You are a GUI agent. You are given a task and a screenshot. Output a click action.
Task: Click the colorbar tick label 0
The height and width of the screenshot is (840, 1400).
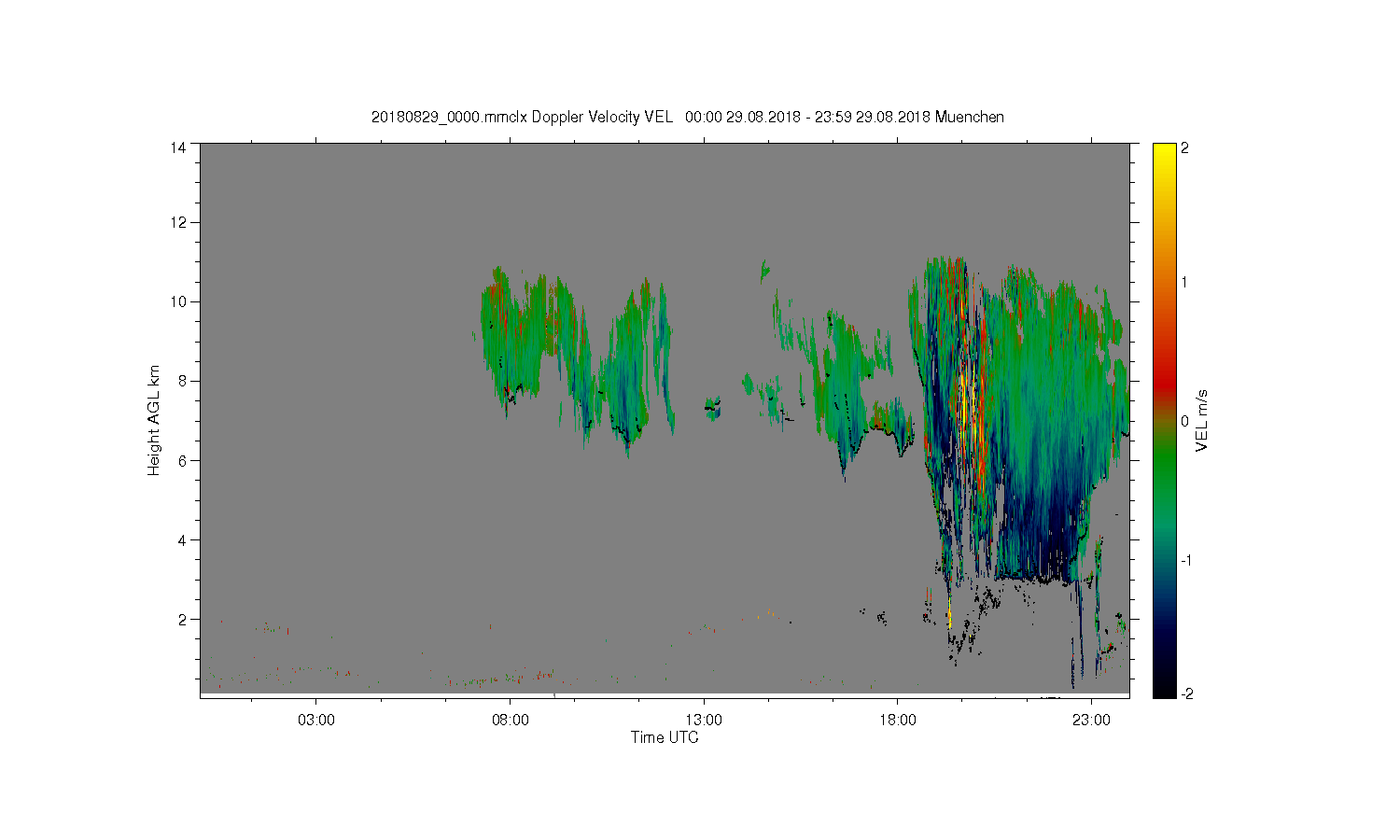pos(1184,421)
